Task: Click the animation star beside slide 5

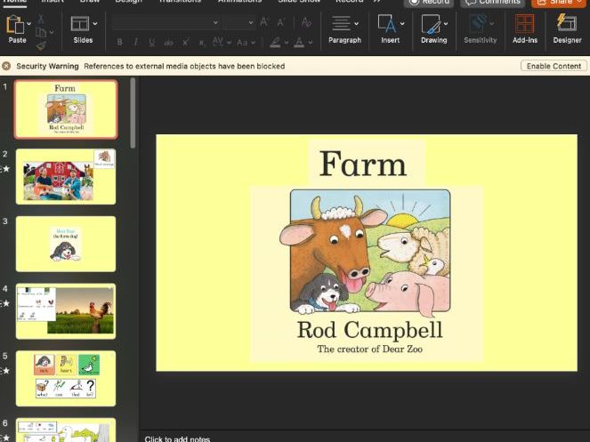Action: 5,371
